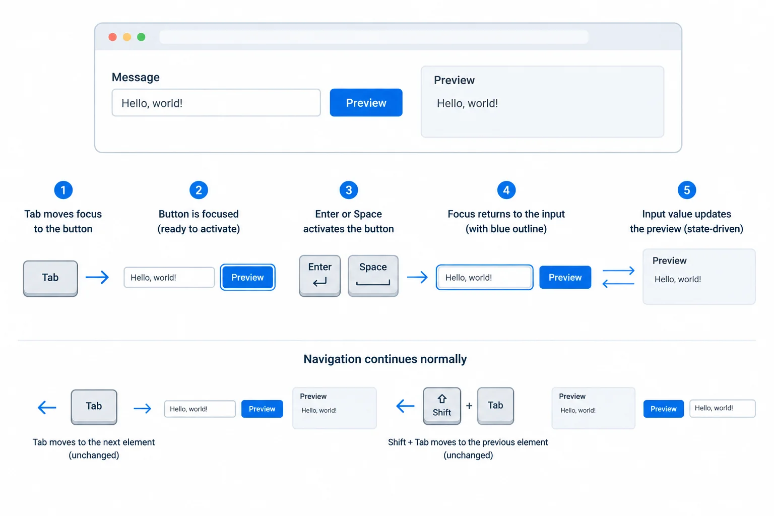This screenshot has width=774, height=516.
Task: Click the red close dot in the browser mockup
Action: click(113, 37)
